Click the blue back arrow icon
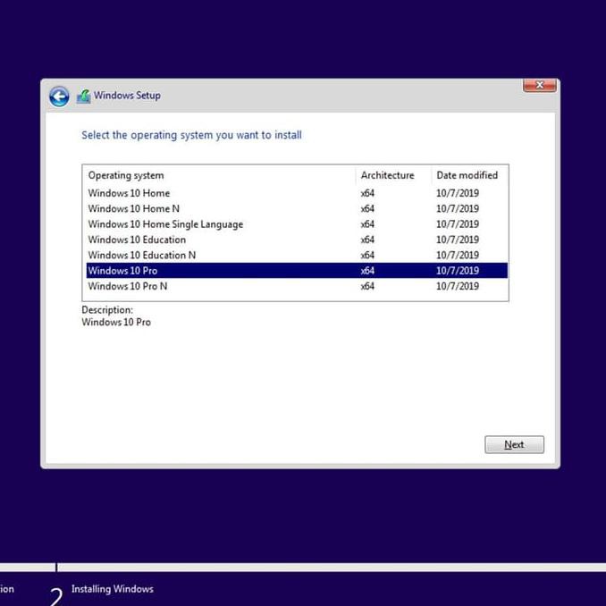This screenshot has width=606, height=606. click(x=59, y=97)
